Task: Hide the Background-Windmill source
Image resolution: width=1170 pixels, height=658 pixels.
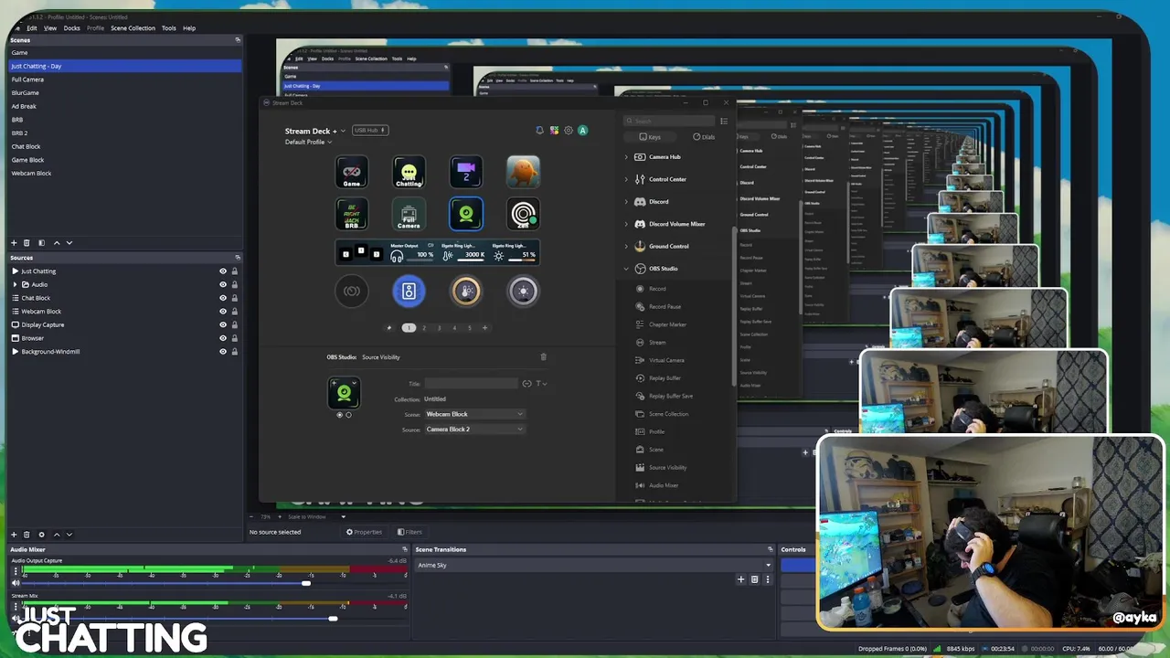Action: click(223, 352)
